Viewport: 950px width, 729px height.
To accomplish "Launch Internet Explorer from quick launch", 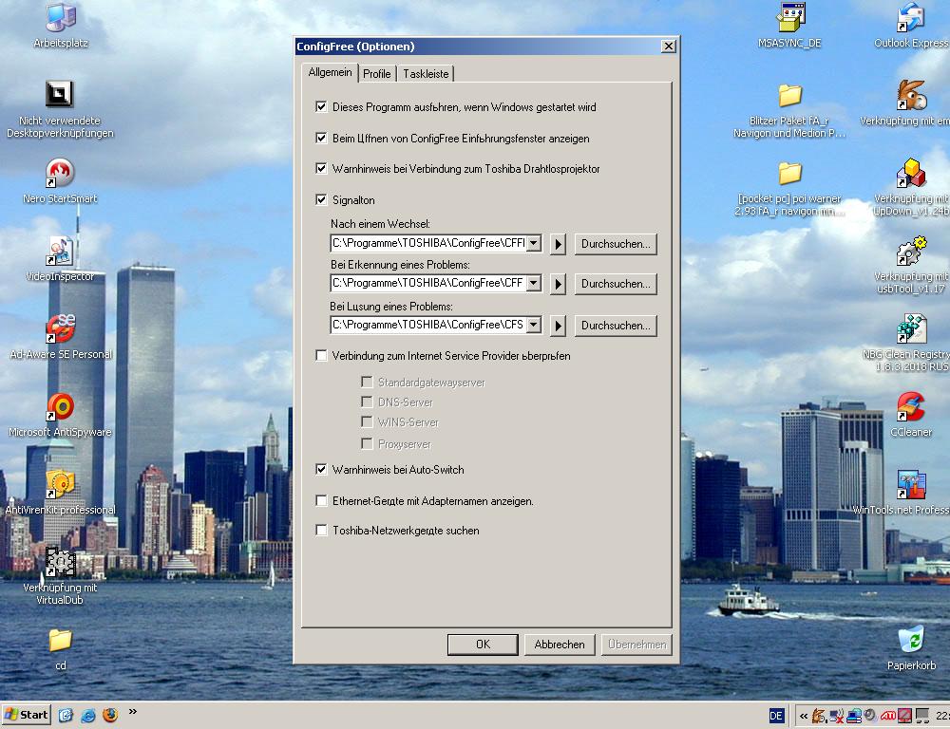I will [87, 715].
